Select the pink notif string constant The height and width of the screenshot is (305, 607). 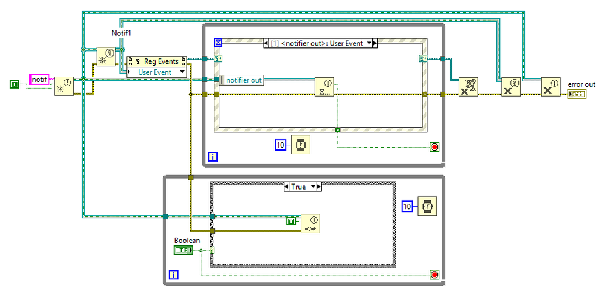(39, 80)
